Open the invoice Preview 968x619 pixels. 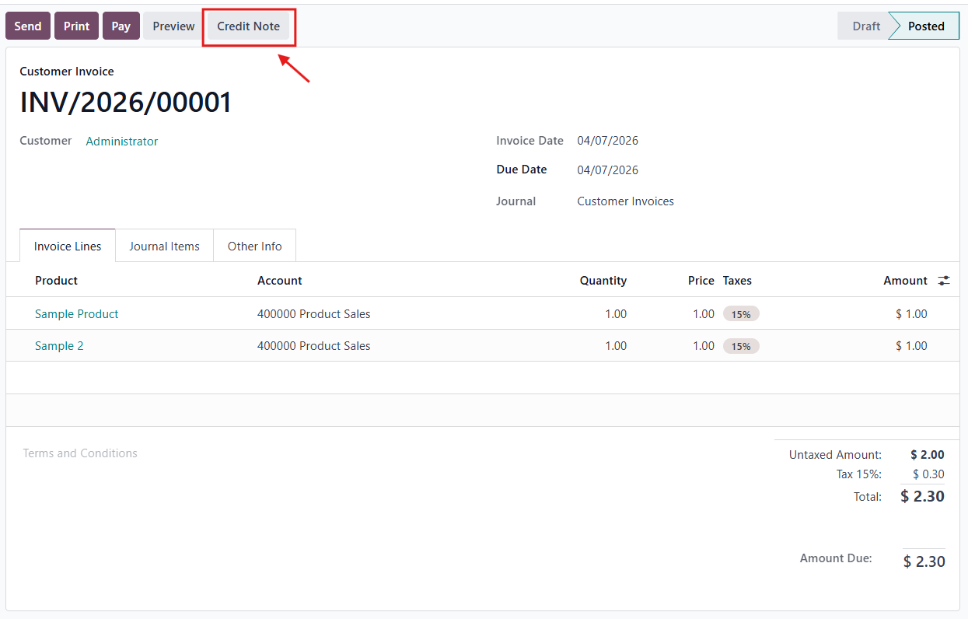pos(173,26)
